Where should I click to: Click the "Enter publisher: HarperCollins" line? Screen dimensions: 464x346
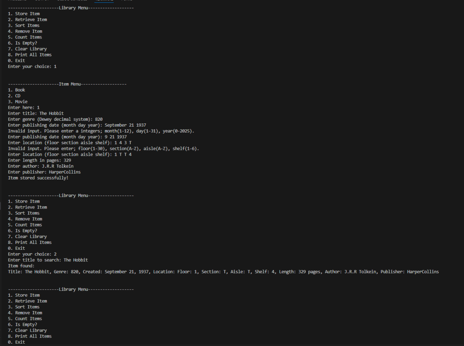(44, 172)
